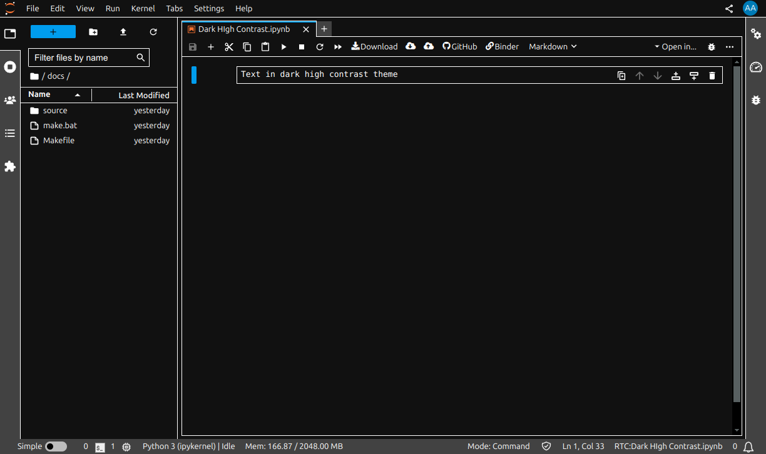766x454 pixels.
Task: Insert a cell below with toolbar plus
Action: coord(211,47)
